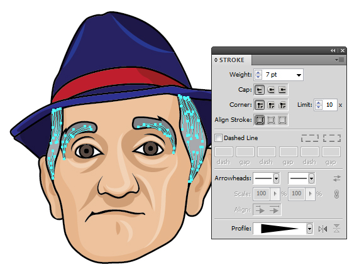Toggle preserve exact dash lengths option
Viewport: 364px width, 277px height.
tap(310, 138)
